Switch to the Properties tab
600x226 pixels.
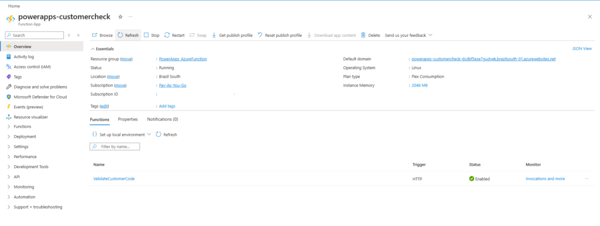tap(128, 119)
